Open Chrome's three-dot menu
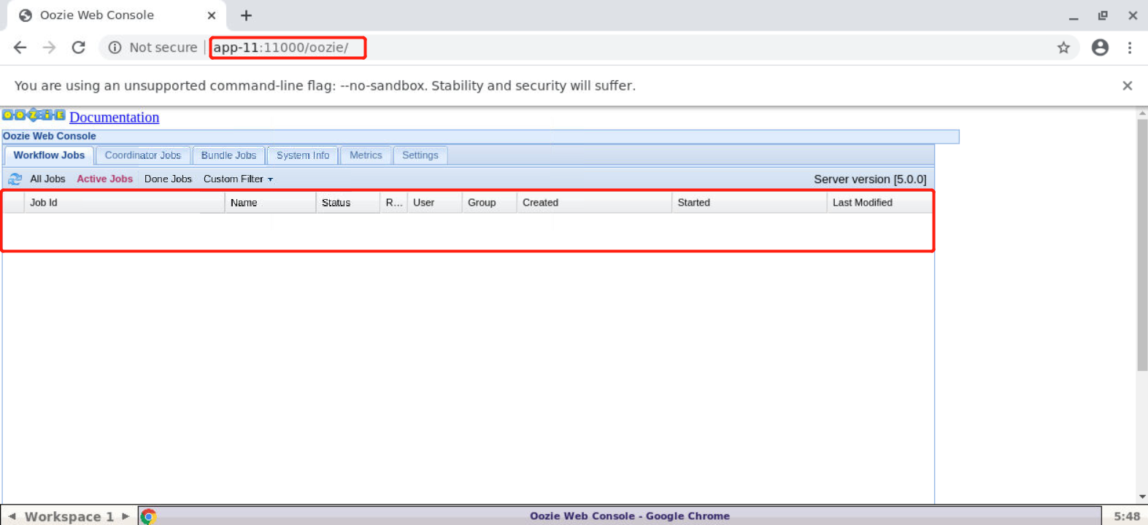1148x525 pixels. pos(1130,47)
